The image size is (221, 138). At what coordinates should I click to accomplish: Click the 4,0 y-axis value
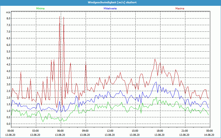pyautogui.click(x=9, y=71)
